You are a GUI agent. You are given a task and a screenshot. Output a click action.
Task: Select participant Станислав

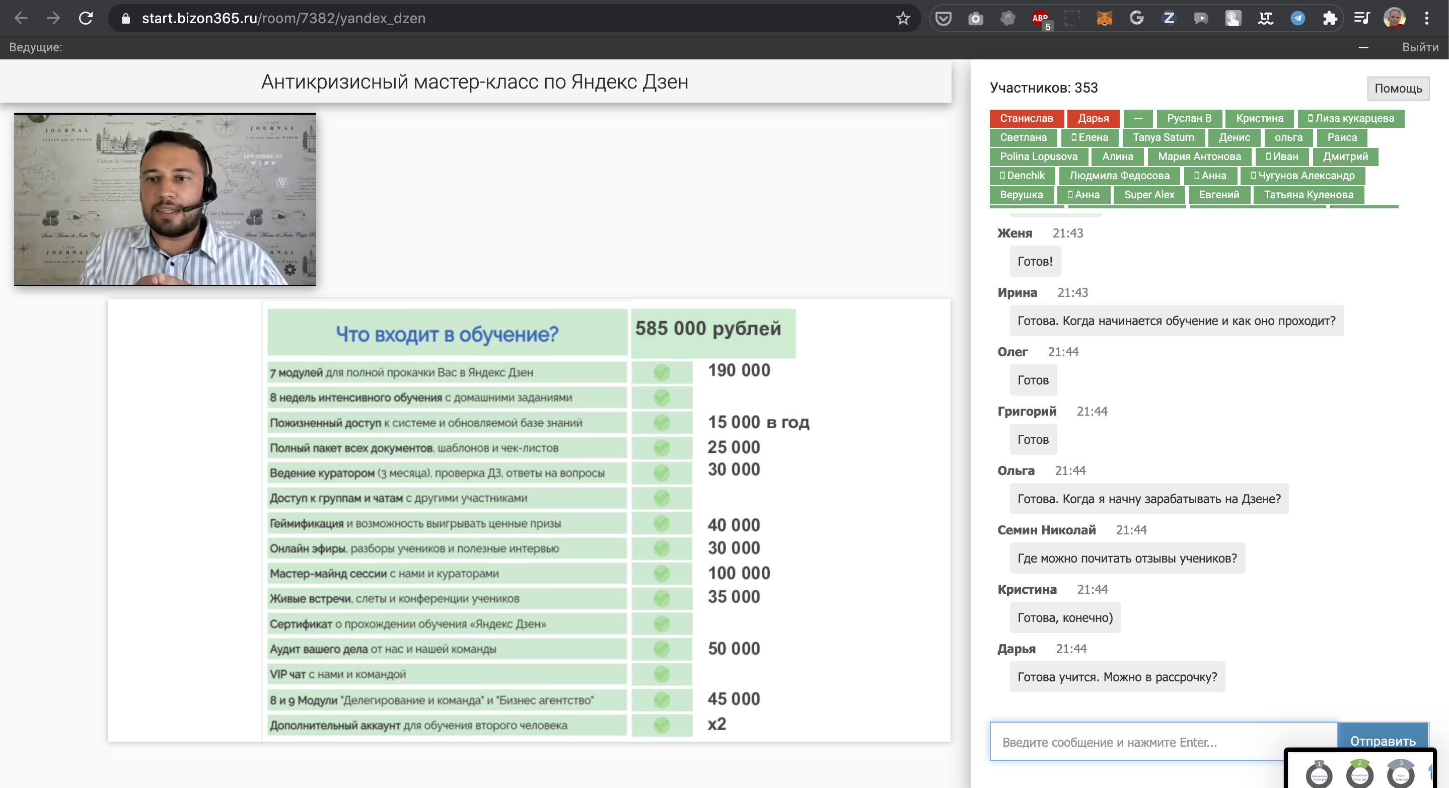pos(1026,118)
